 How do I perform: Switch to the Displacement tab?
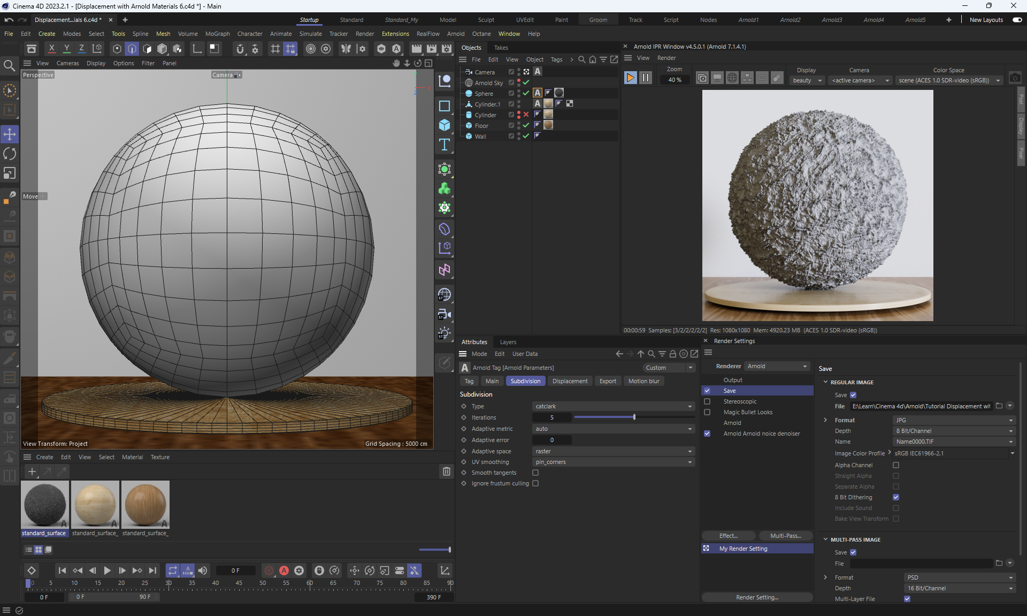pos(570,381)
